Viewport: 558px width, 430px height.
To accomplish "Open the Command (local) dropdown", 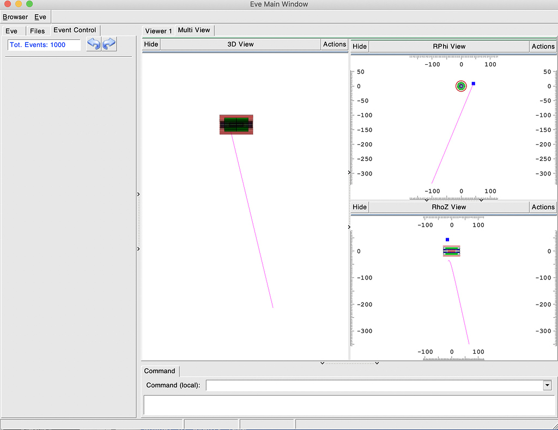I will 547,385.
